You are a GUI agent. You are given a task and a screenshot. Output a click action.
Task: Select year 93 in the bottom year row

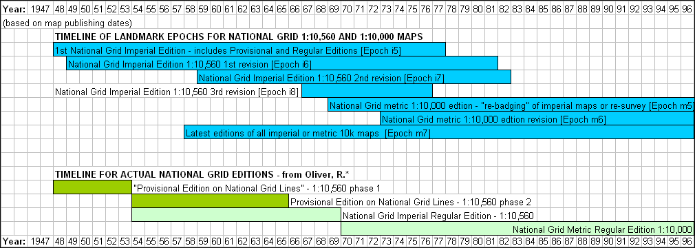[648, 242]
